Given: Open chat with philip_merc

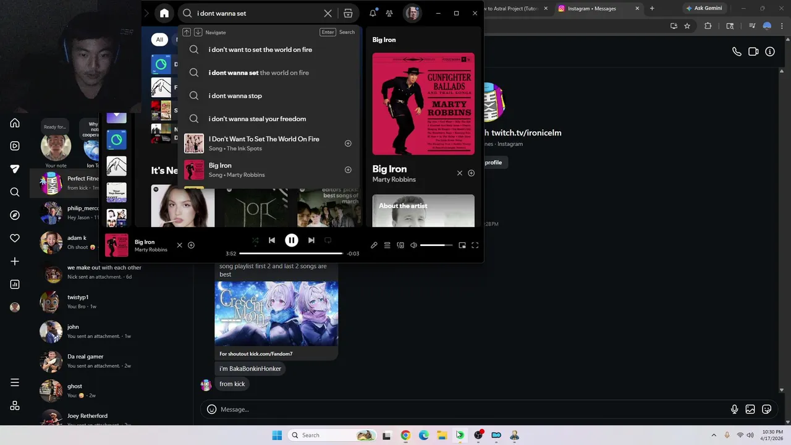Looking at the screenshot, I should click(111, 213).
